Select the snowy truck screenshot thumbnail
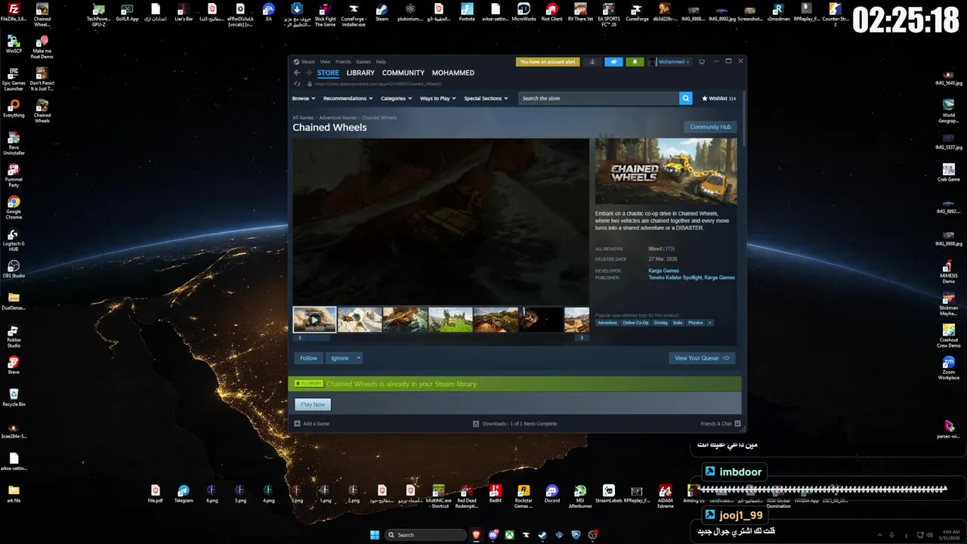 point(360,320)
